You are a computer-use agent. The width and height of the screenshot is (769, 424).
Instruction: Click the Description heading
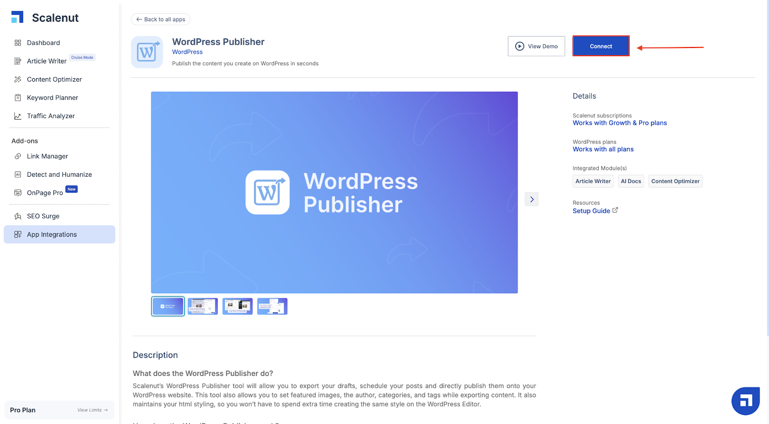point(155,355)
